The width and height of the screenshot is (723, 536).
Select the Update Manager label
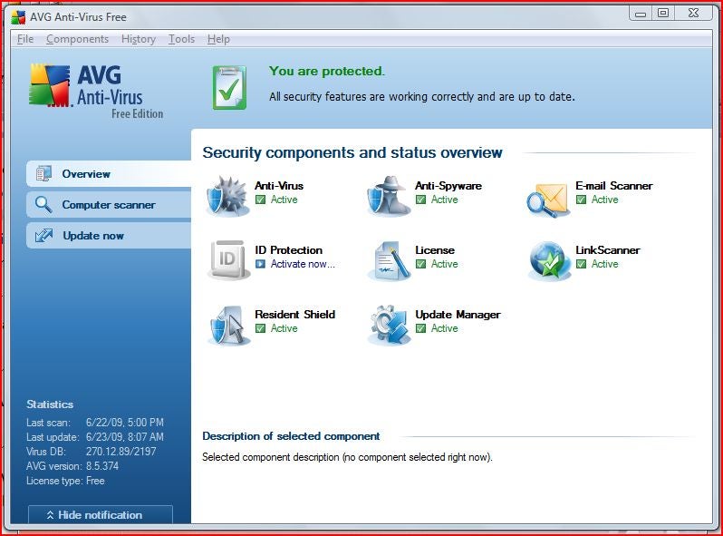pos(458,315)
